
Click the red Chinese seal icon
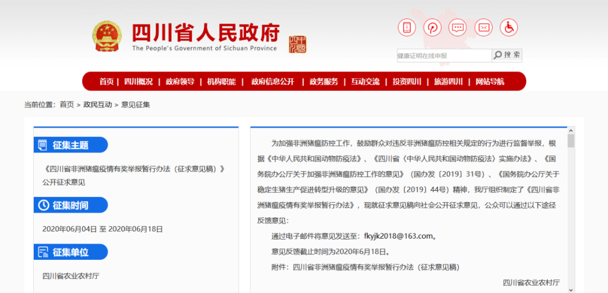click(x=297, y=45)
